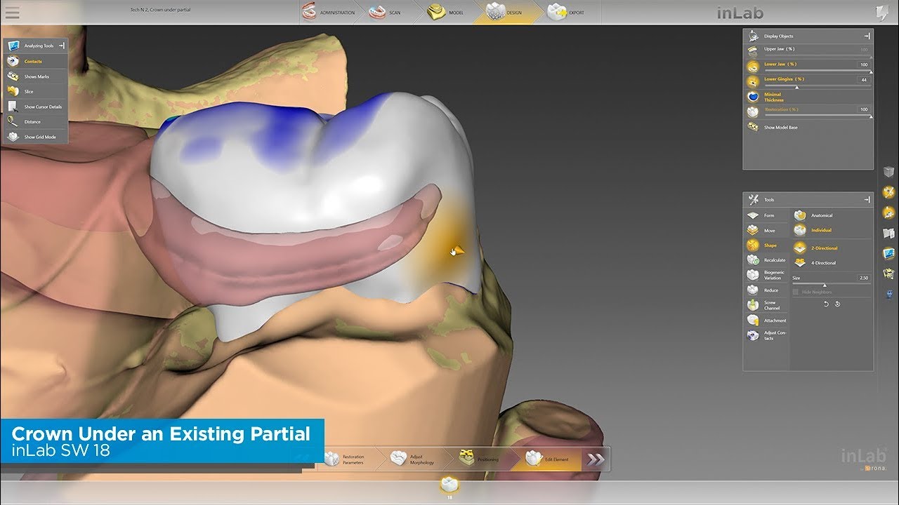Toggle Lower Jaw visibility
This screenshot has width=899, height=505.
[x=752, y=65]
